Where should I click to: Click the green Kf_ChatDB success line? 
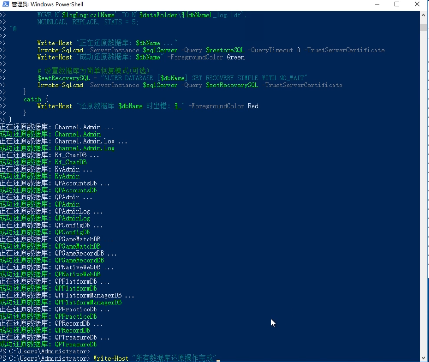43,162
